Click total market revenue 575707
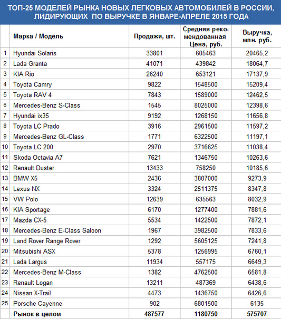The image size is (281, 319). point(257,314)
